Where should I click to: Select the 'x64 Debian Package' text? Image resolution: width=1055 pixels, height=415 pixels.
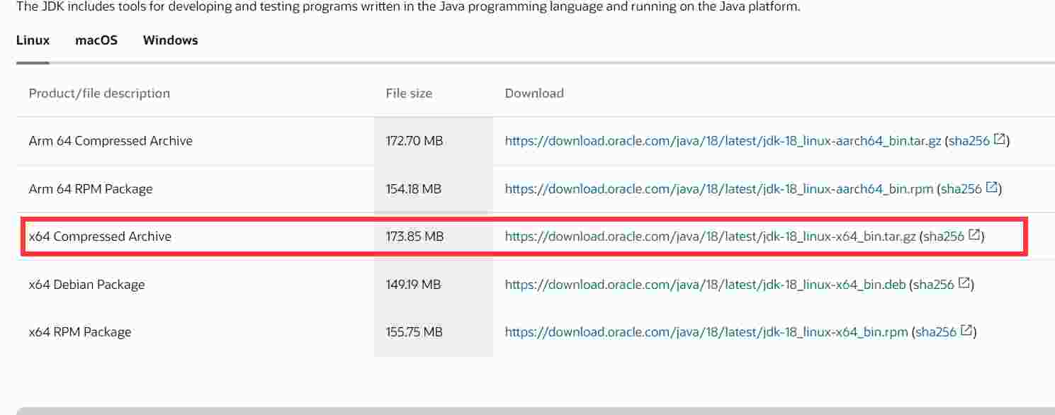click(x=86, y=285)
